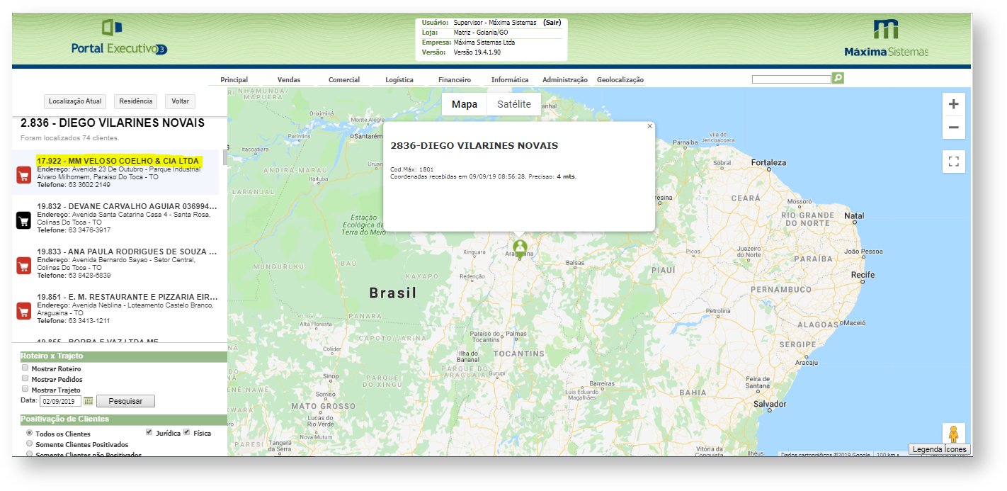Click the Máxima Sistemas logo
1007x491 pixels.
pyautogui.click(x=886, y=38)
